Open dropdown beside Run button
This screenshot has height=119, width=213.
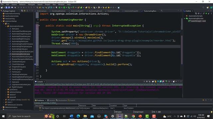tap(67, 8)
